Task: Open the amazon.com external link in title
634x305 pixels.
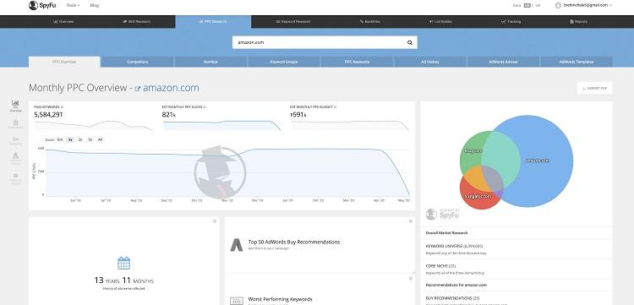Action: (167, 88)
